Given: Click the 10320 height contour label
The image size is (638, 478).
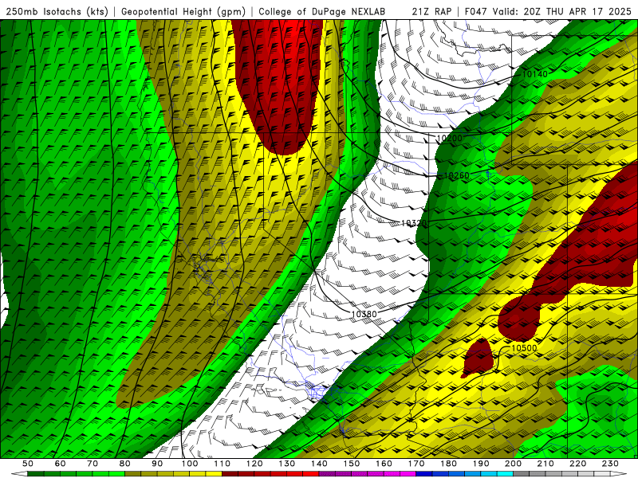Looking at the screenshot, I should [414, 223].
